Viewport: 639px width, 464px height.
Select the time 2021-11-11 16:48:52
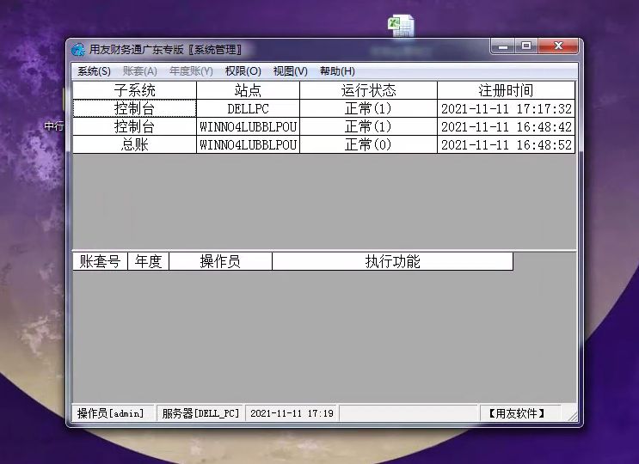click(507, 144)
